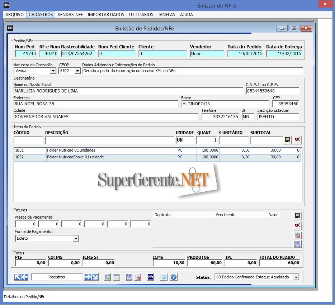Click the IDS application icon in the title bar
Viewport: 335px width, 306px height.
[6, 5]
